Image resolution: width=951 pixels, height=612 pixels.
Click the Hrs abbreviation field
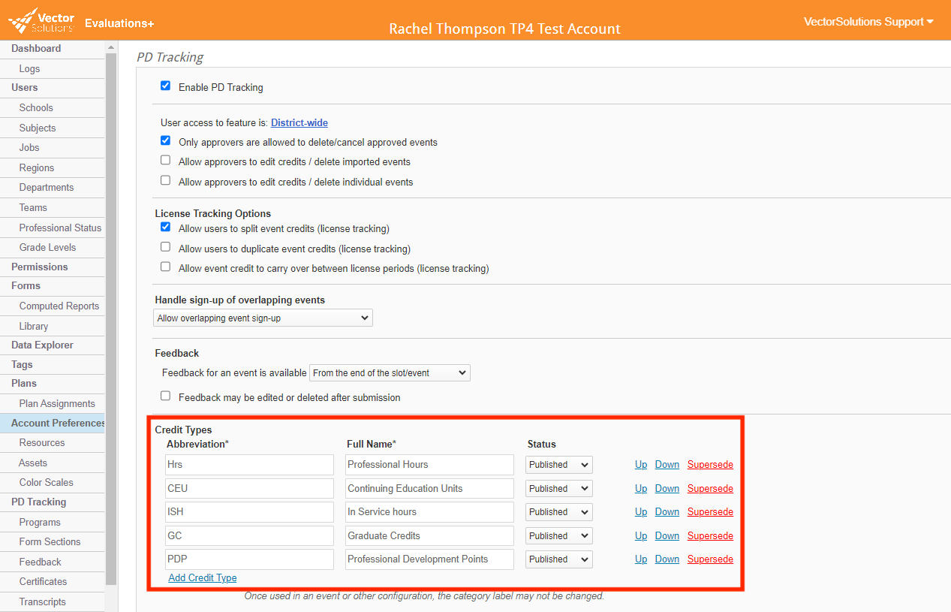point(249,465)
